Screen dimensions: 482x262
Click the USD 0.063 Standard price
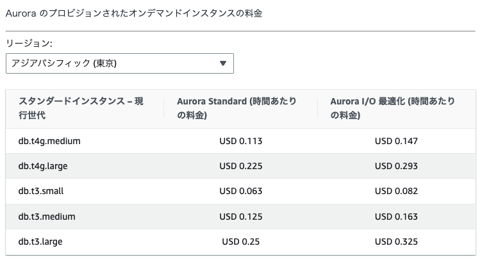click(x=241, y=191)
